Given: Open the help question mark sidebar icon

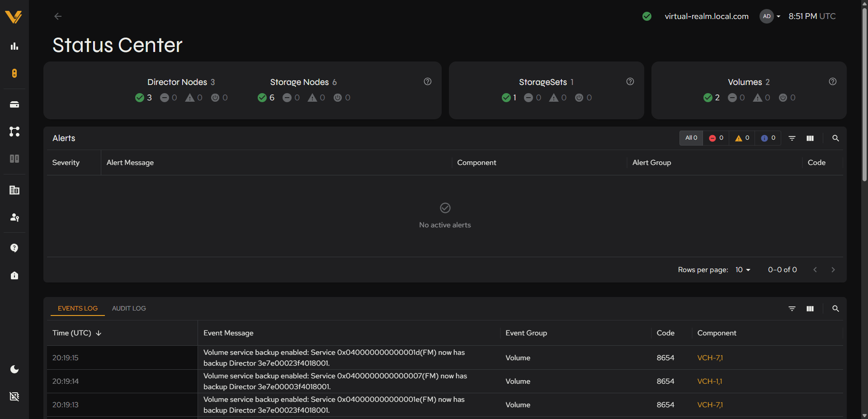Looking at the screenshot, I should (x=14, y=248).
